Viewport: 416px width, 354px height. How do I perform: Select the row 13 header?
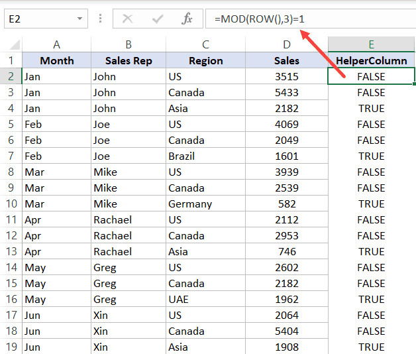pos(11,251)
